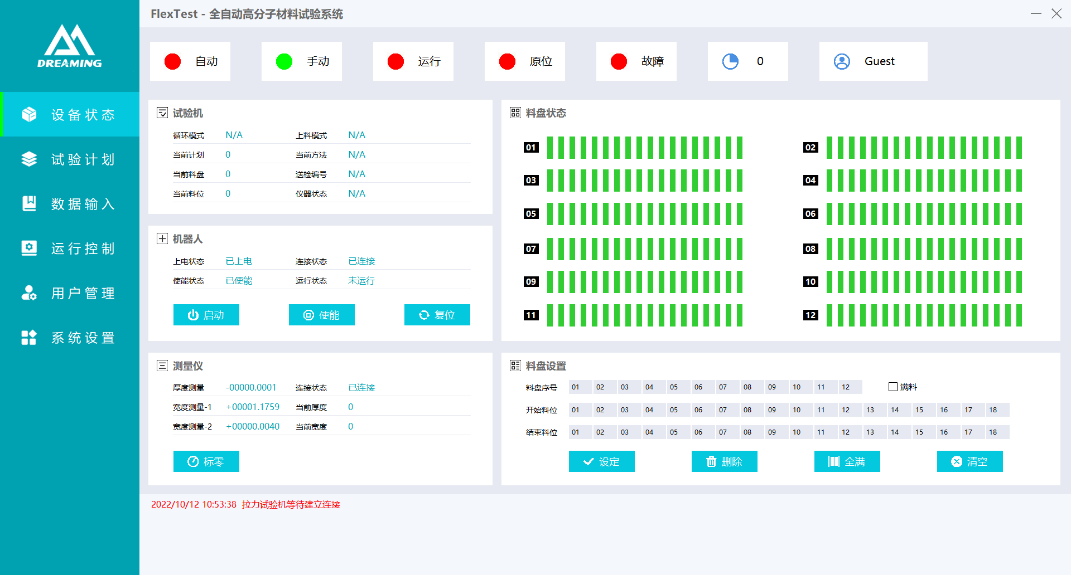Open the 系统设置 page
The height and width of the screenshot is (575, 1071).
(70, 337)
